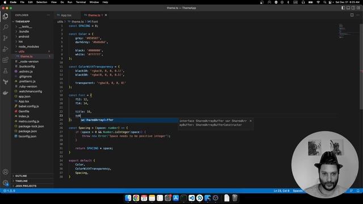This screenshot has width=363, height=204.
Task: Open App Store from the dock
Action: (x=176, y=198)
